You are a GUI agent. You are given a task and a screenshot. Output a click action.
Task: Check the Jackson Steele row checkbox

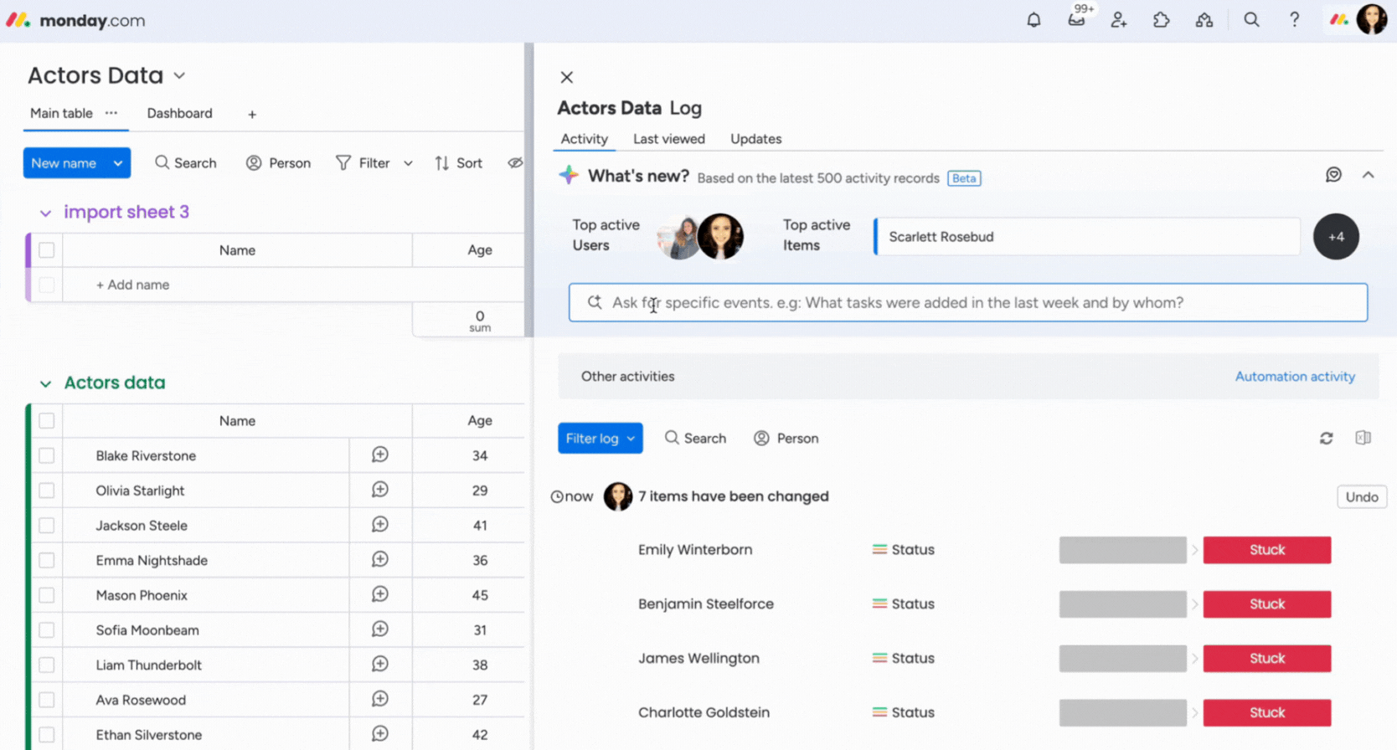pos(47,525)
